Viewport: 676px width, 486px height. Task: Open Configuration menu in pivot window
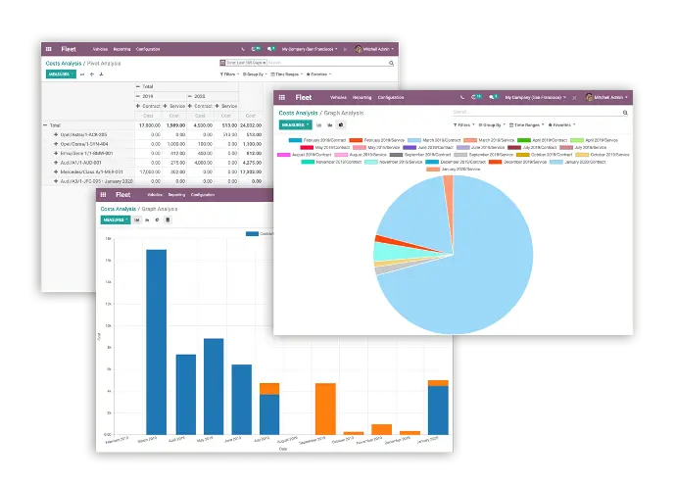[x=149, y=48]
